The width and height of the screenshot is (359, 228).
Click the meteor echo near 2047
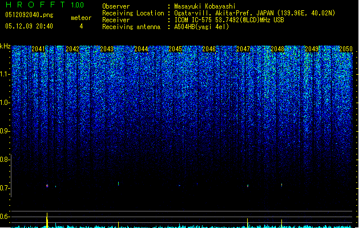(x=248, y=186)
